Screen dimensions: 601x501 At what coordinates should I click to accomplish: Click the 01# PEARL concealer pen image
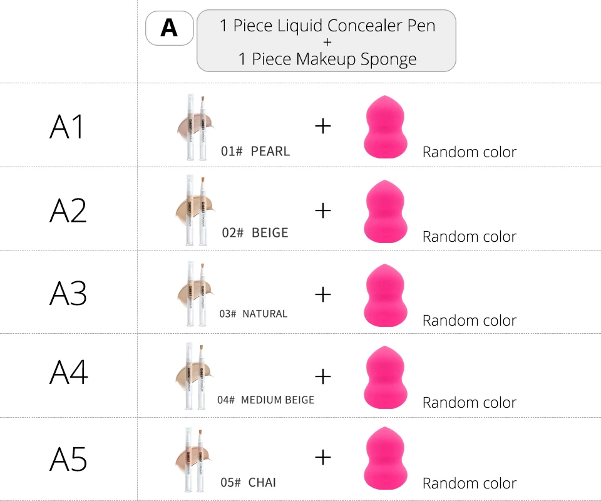[195, 127]
